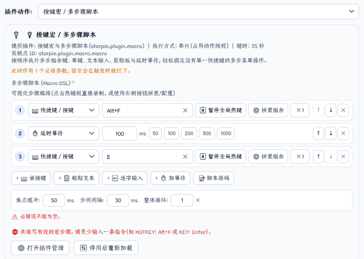Image resolution: width=364 pixels, height=259 pixels.
Task: Move step 1 down with the arrow
Action: pyautogui.click(x=331, y=110)
